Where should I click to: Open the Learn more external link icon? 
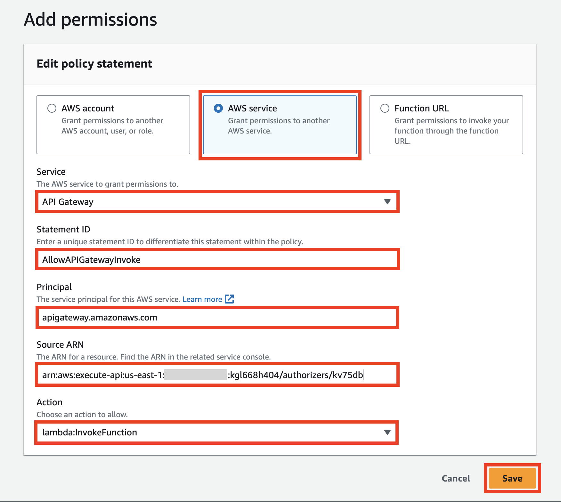click(x=230, y=299)
